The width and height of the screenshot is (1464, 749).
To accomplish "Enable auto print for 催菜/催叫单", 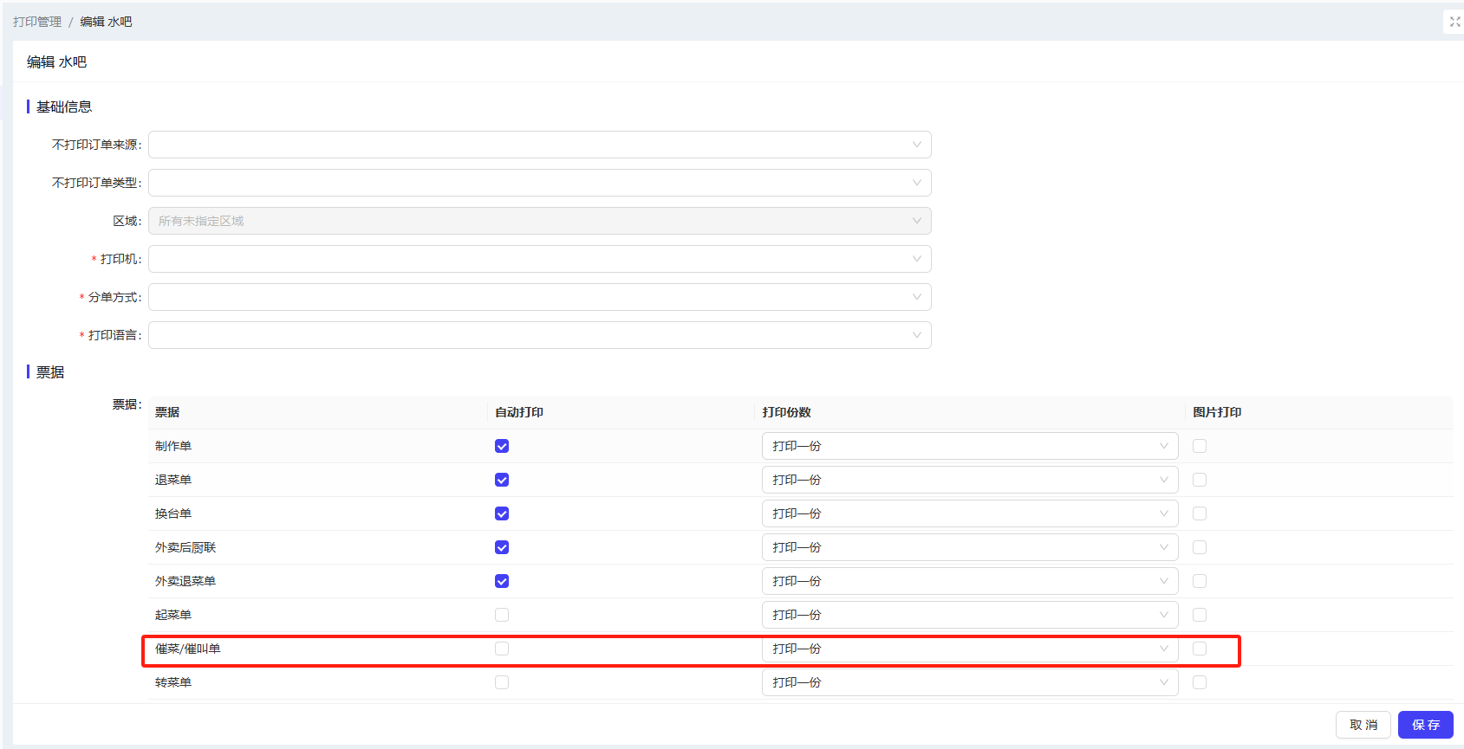I will coord(502,649).
